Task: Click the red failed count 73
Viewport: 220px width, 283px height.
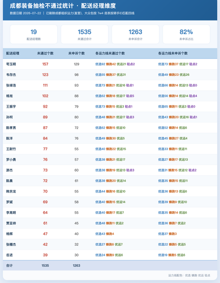Action: click(45, 170)
